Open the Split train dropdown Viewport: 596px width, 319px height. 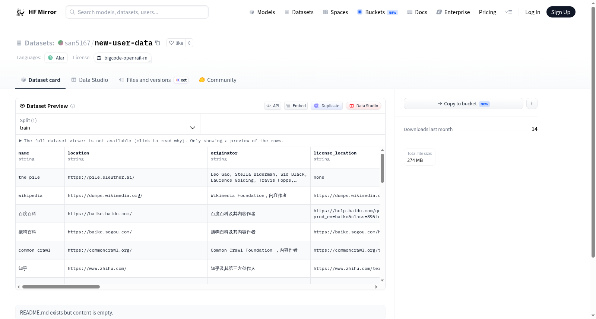click(108, 124)
